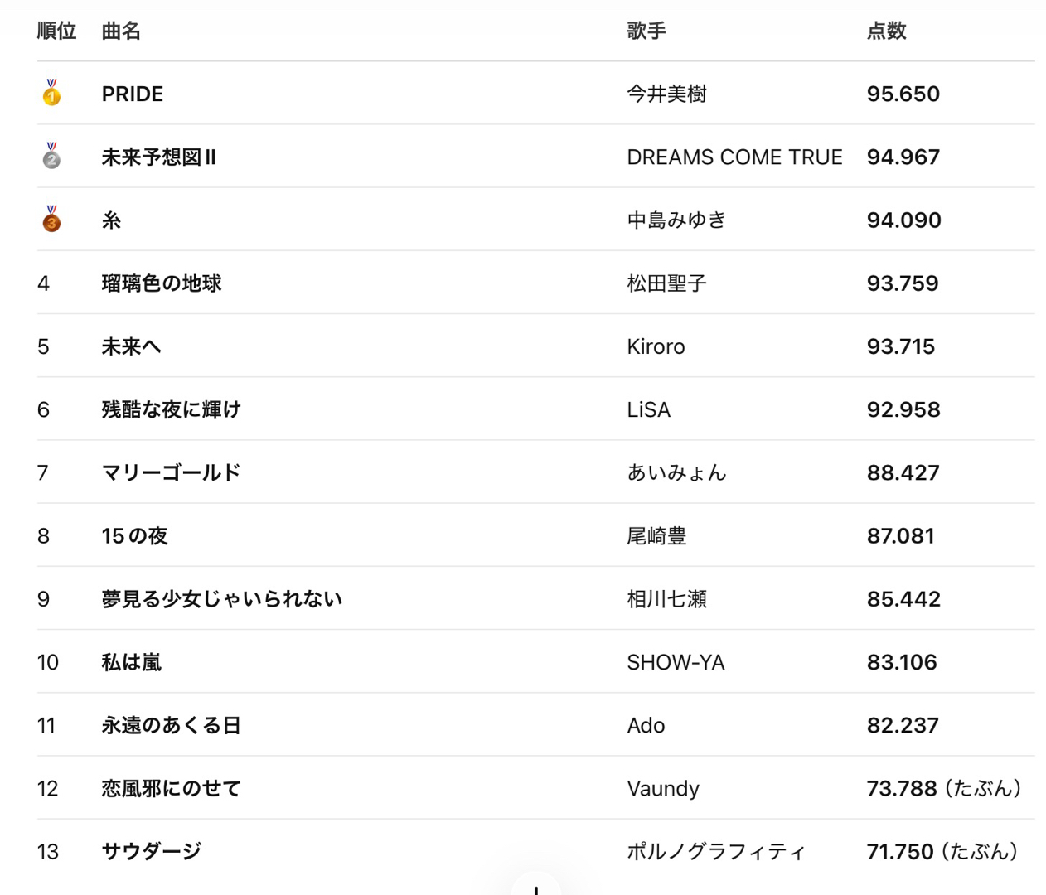Click the bronze third-place medal icon
The width and height of the screenshot is (1046, 895).
(x=51, y=219)
